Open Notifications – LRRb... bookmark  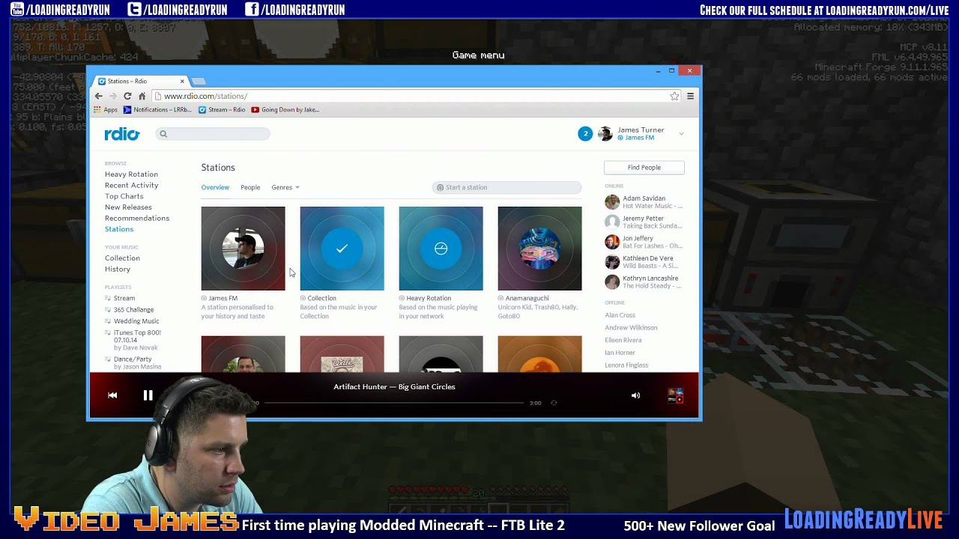point(158,109)
